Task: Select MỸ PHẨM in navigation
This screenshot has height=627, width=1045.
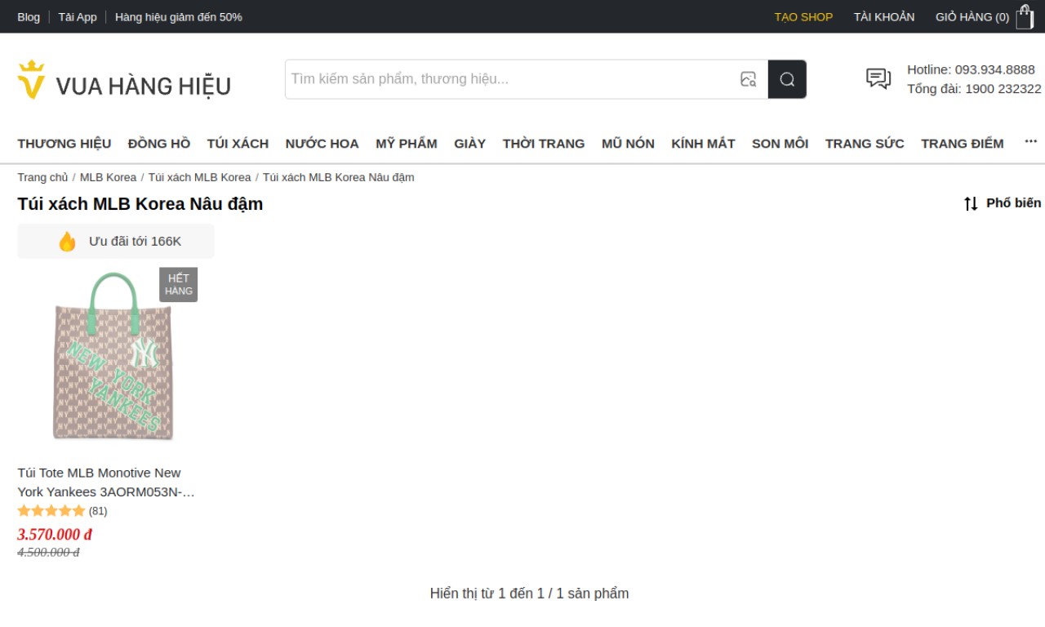Action: 407,144
